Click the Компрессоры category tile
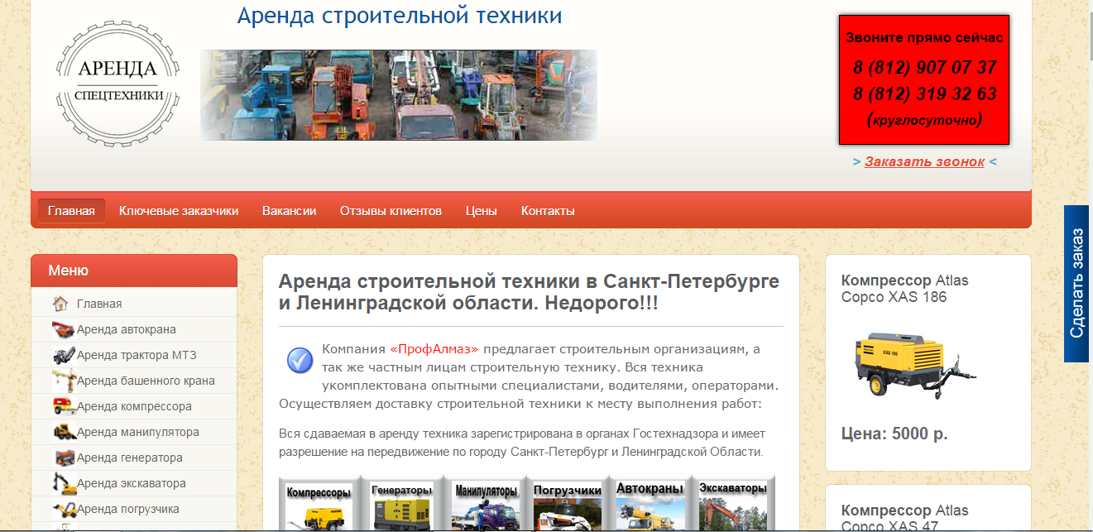This screenshot has height=532, width=1093. point(319,504)
